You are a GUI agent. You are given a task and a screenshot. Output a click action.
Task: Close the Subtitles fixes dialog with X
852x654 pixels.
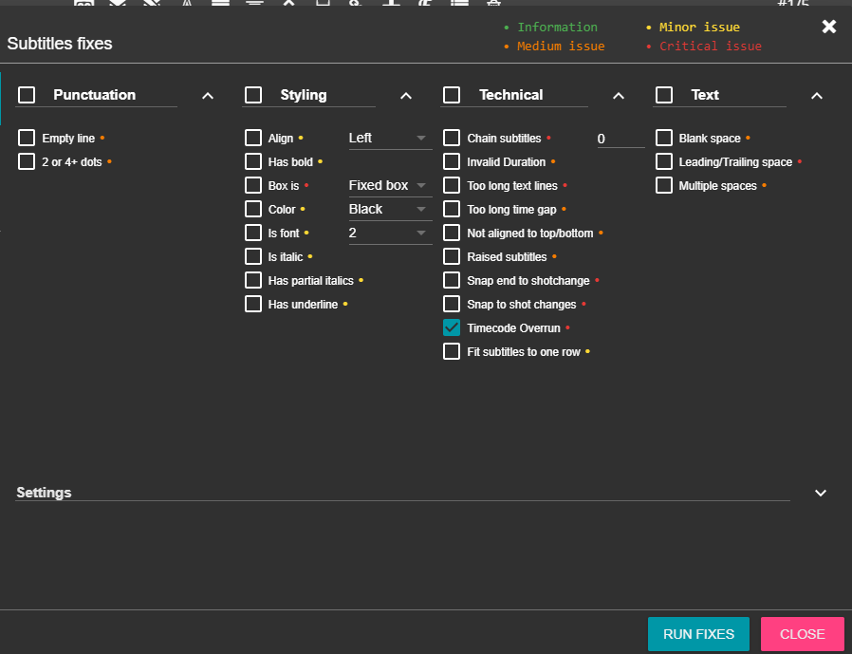(x=828, y=27)
